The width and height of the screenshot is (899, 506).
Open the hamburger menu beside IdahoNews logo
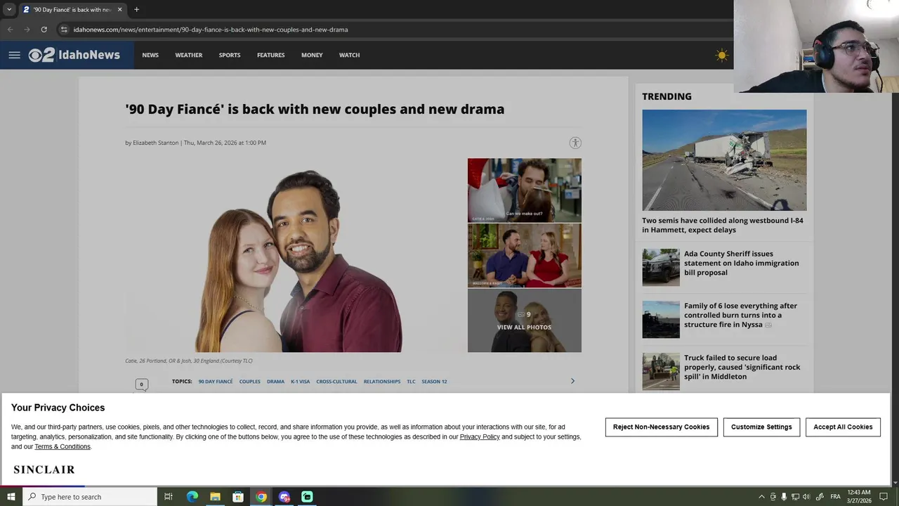pyautogui.click(x=14, y=55)
